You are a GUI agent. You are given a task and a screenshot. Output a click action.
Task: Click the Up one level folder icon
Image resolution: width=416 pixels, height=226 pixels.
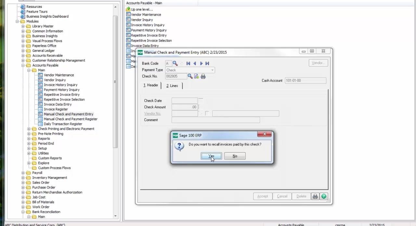click(128, 9)
